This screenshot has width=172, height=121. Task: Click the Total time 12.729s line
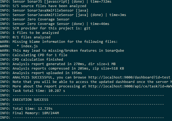(x=26, y=109)
